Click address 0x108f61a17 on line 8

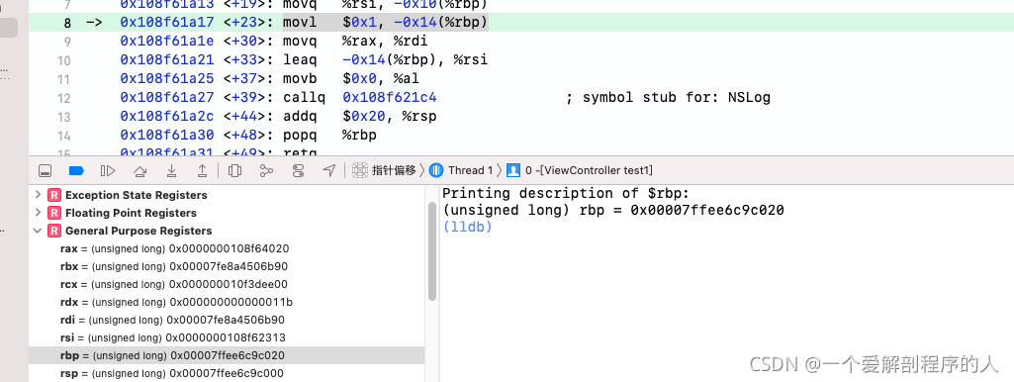(167, 23)
